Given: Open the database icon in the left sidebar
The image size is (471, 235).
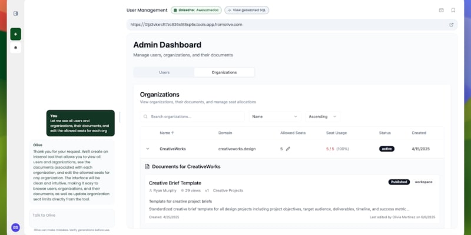Looking at the screenshot, I should [16, 47].
